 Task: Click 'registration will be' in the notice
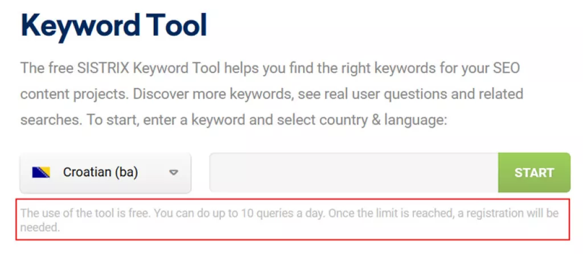click(514, 214)
